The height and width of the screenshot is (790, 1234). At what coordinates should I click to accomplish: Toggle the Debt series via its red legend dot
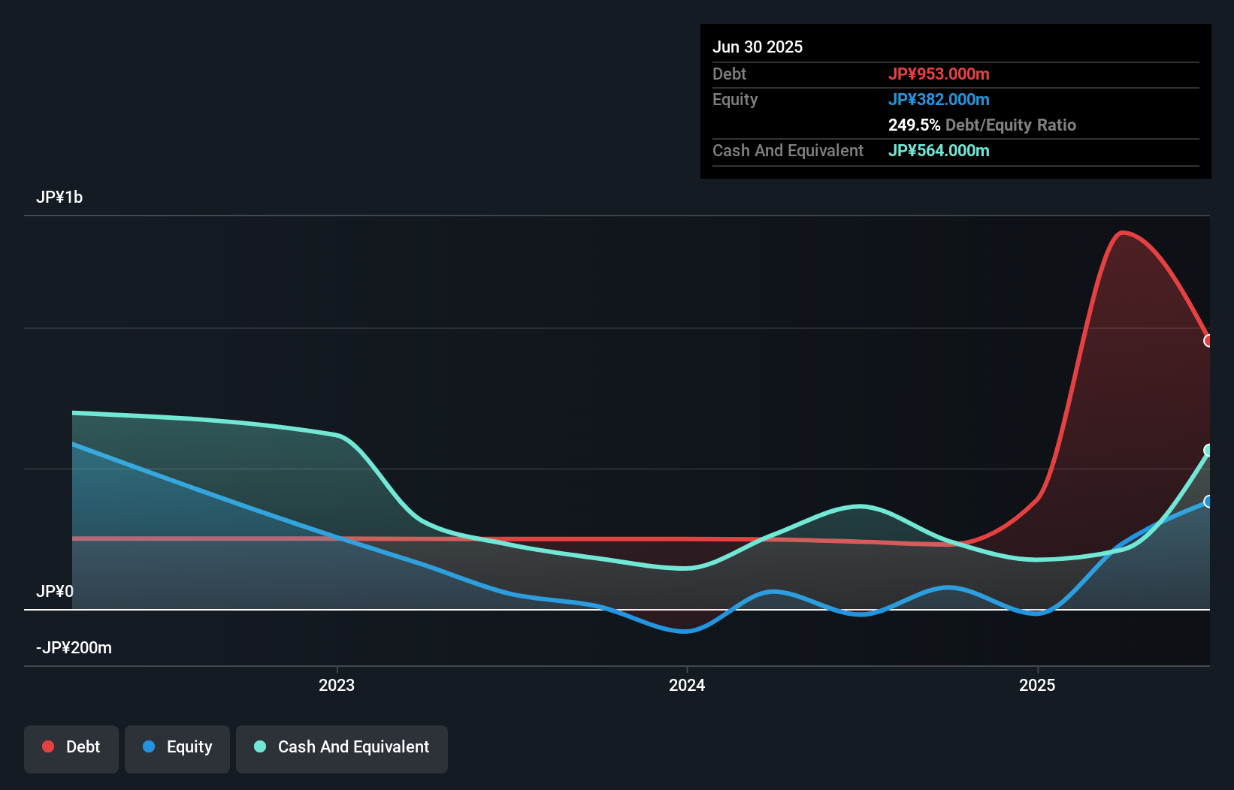47,746
